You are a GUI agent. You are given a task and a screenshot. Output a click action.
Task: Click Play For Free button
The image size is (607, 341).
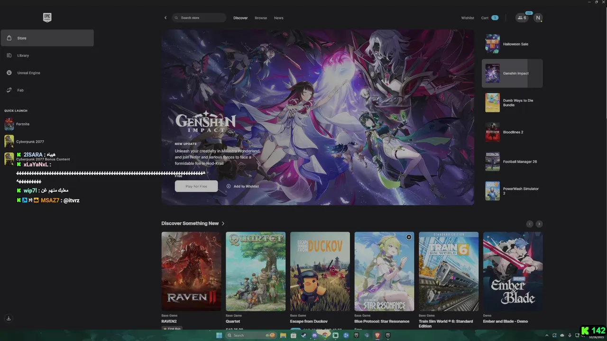[196, 186]
